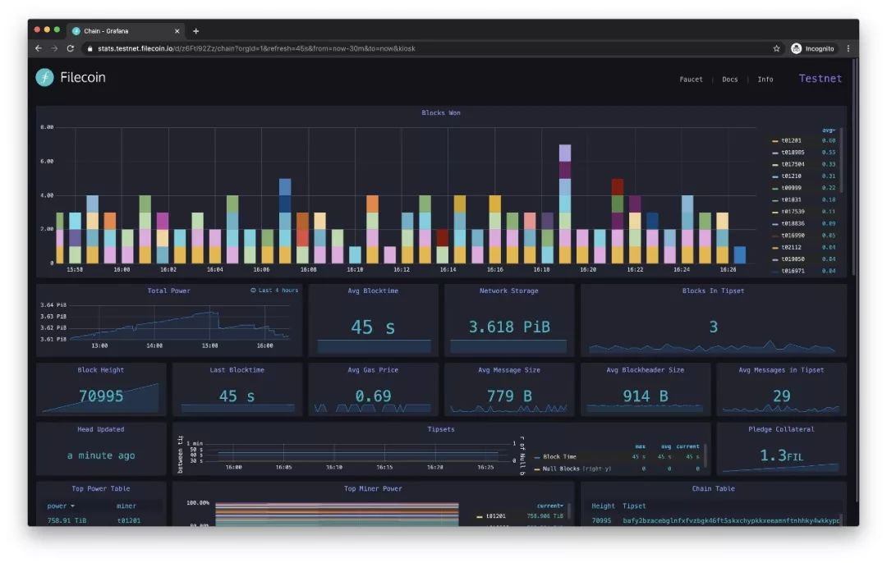Click the Testnet label in header
Screen dimensions: 887x563
(820, 79)
